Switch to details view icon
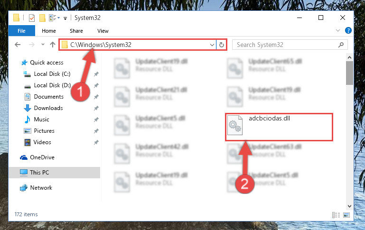The height and width of the screenshot is (230, 365). click(x=336, y=215)
